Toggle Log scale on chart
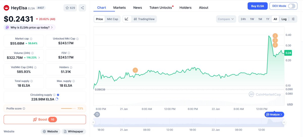 click(284, 19)
